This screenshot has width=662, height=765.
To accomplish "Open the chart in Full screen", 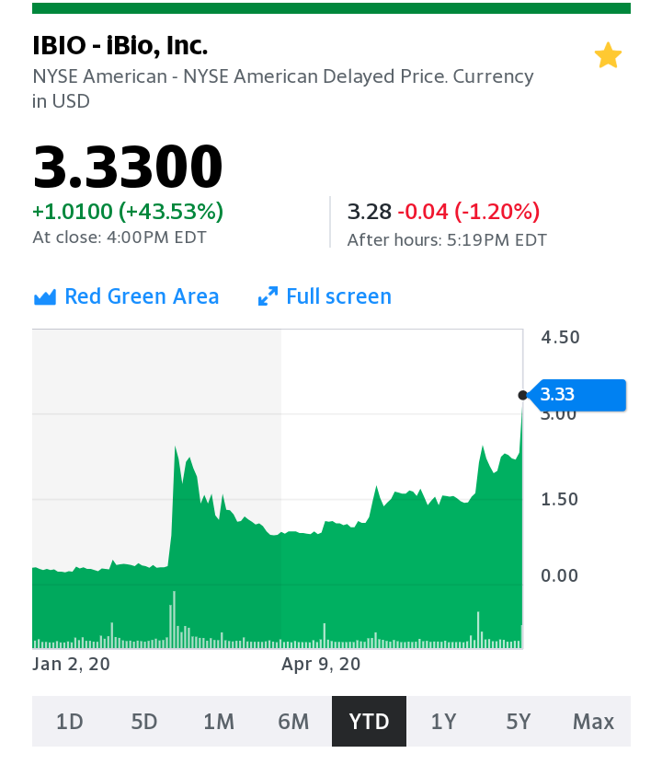I will (325, 296).
